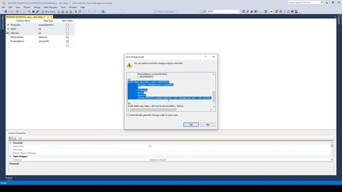Click the Copy toolbar icon

tap(80, 12)
